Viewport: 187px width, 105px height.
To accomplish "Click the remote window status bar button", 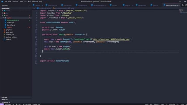I will (2, 104).
